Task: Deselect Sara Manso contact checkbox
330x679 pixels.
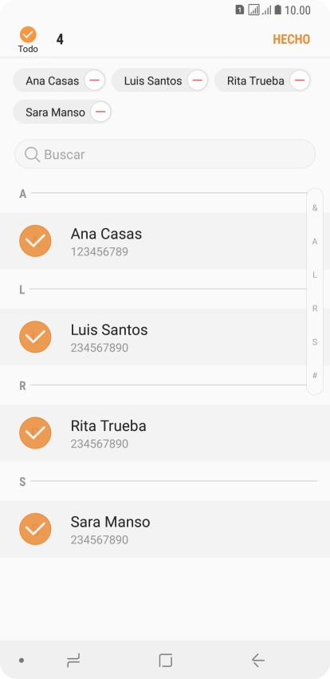Action: coord(35,529)
